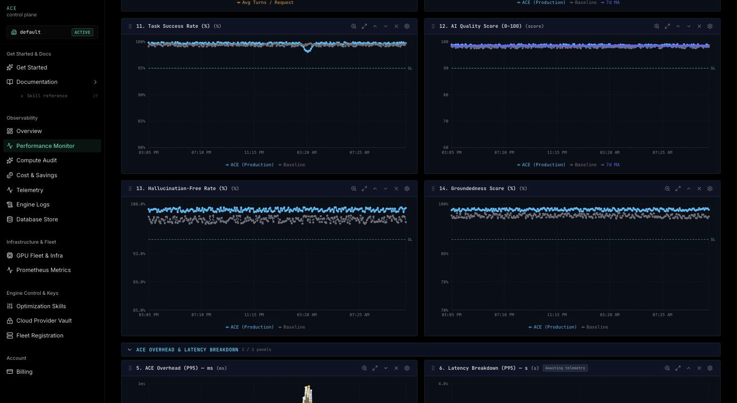Close the AI Quality Score panel
This screenshot has width=737, height=403.
(699, 26)
